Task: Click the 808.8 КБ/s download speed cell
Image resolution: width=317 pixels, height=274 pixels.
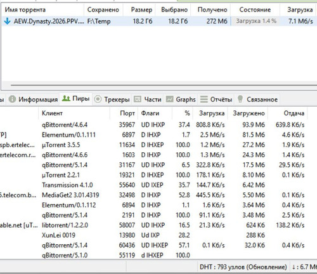Action: coord(210,125)
